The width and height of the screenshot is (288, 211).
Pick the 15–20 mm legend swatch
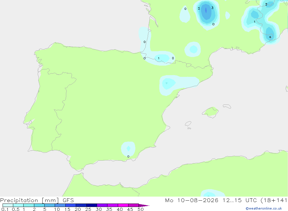71,205
